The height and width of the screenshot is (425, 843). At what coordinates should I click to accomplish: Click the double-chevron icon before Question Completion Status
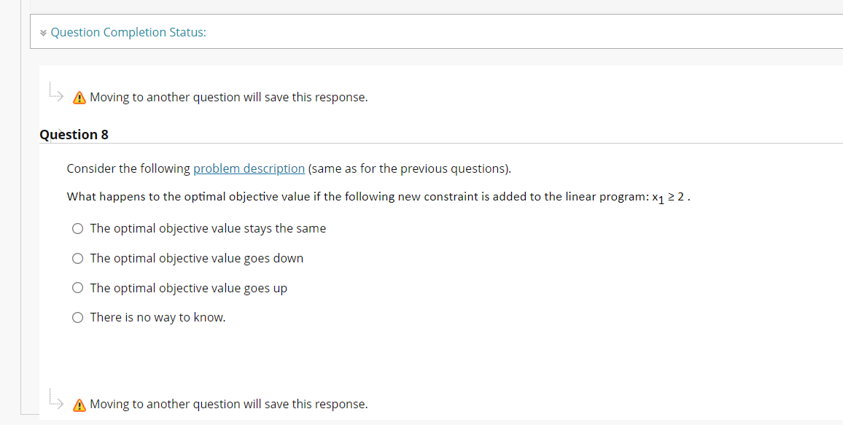(x=44, y=32)
